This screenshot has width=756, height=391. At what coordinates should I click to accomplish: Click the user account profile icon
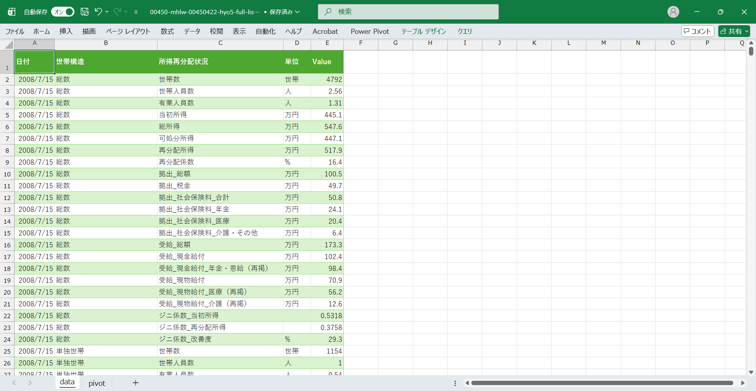[673, 12]
